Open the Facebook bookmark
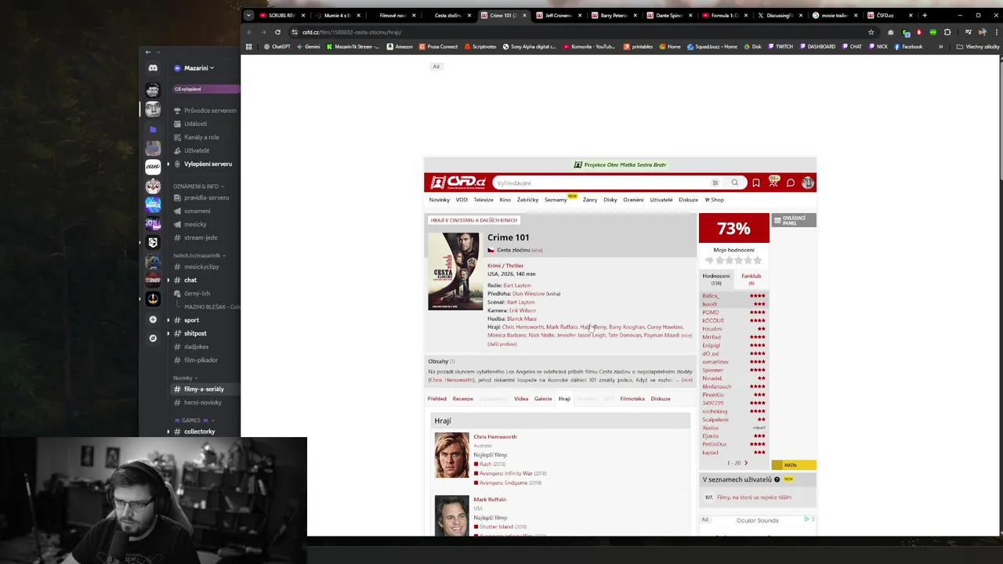This screenshot has height=564, width=1003. click(x=907, y=46)
